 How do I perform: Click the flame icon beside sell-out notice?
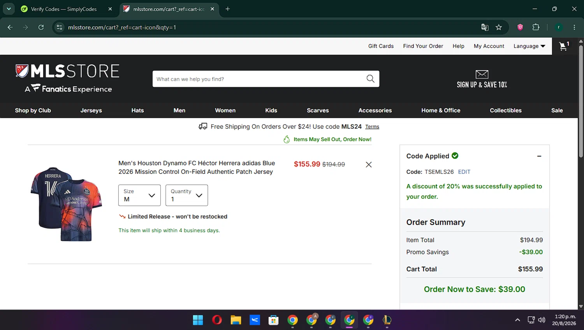point(287,139)
